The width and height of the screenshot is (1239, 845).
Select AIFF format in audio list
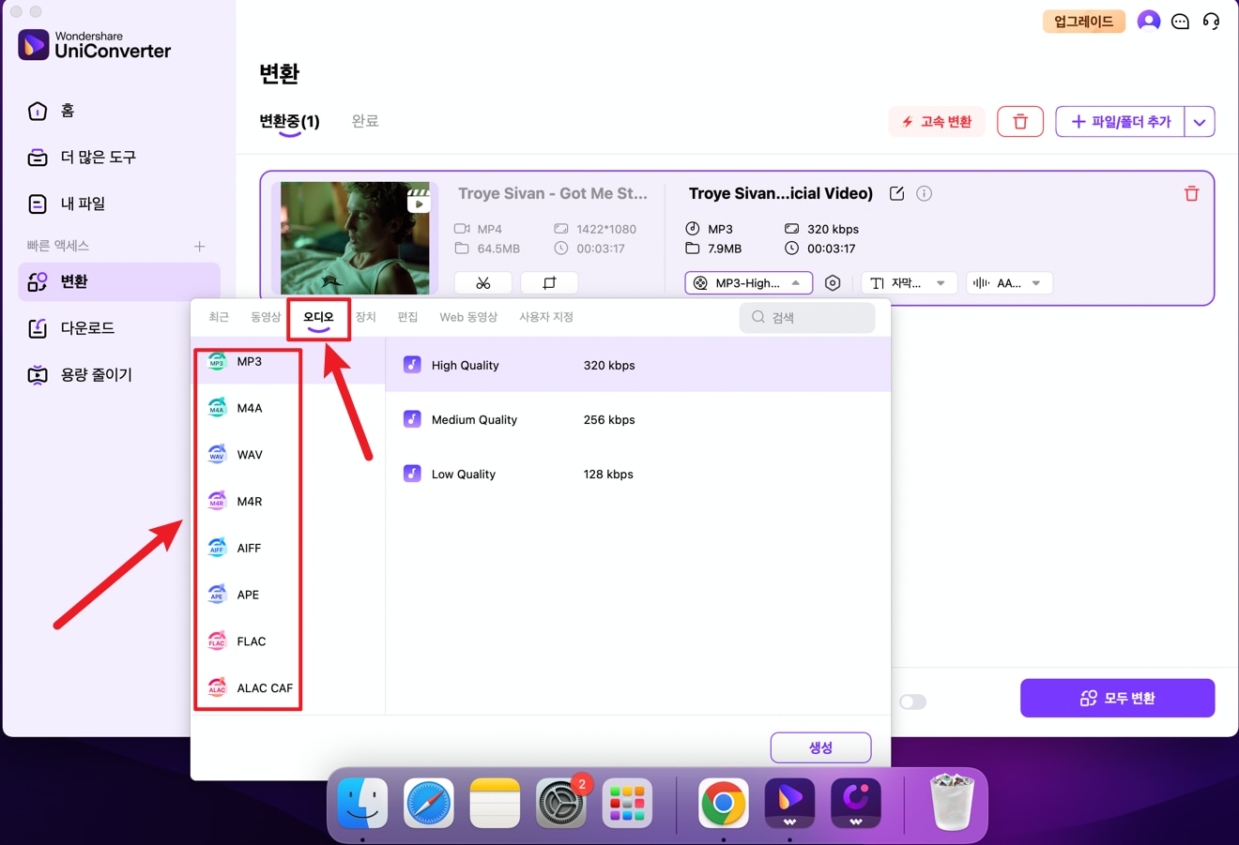point(288,548)
